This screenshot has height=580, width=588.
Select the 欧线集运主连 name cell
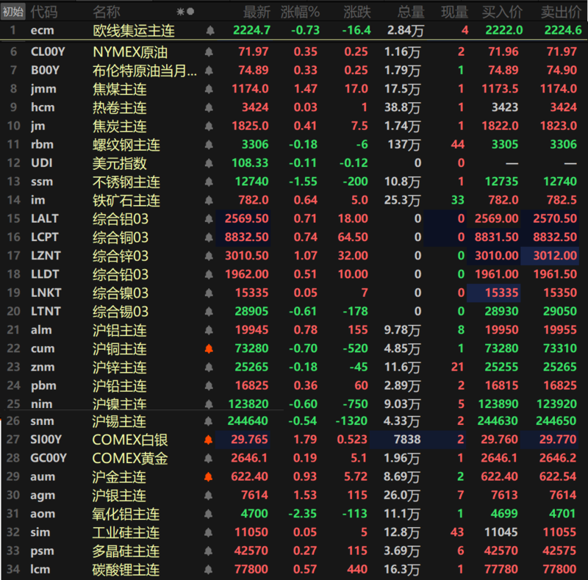(134, 30)
